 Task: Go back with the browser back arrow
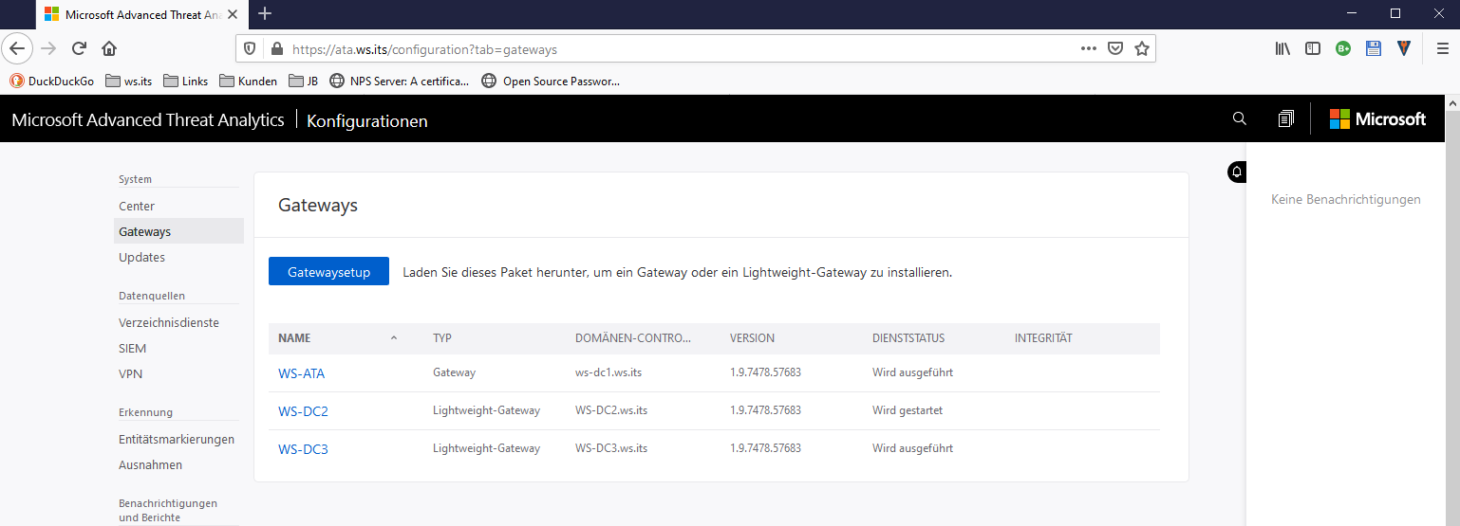[19, 48]
